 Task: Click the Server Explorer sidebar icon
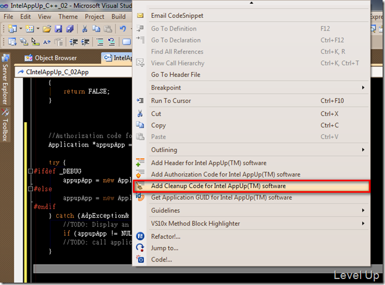click(x=5, y=58)
